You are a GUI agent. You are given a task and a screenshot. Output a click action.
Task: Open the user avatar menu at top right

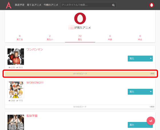151,5
